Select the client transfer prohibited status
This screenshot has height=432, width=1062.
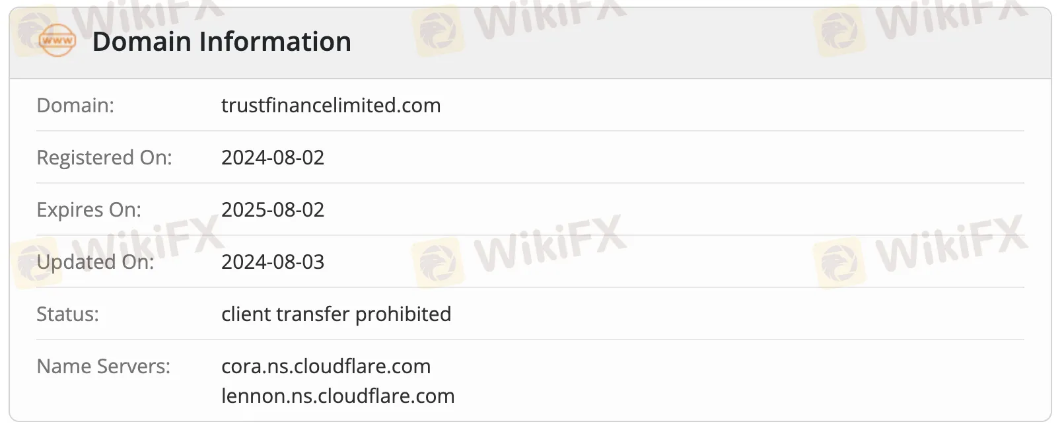coord(336,314)
